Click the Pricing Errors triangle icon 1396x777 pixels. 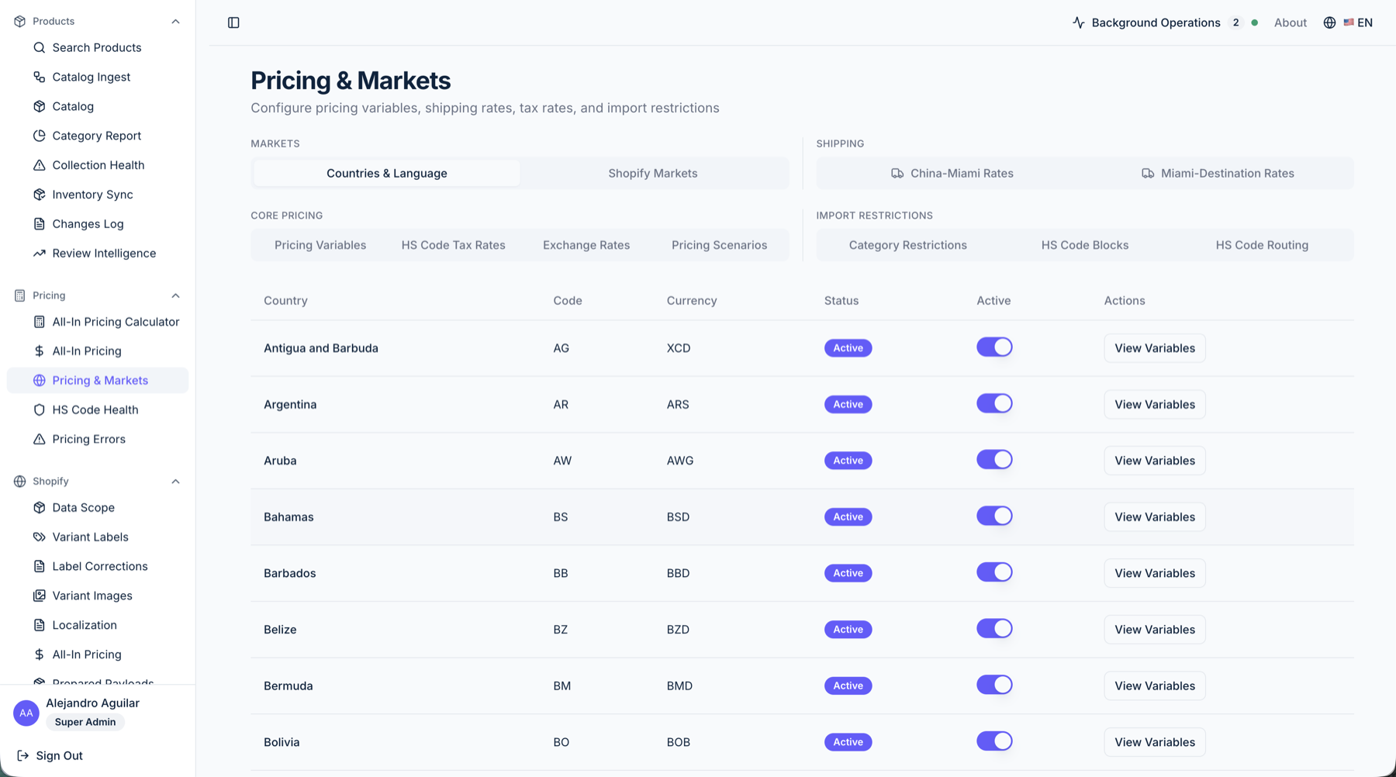[x=40, y=440]
